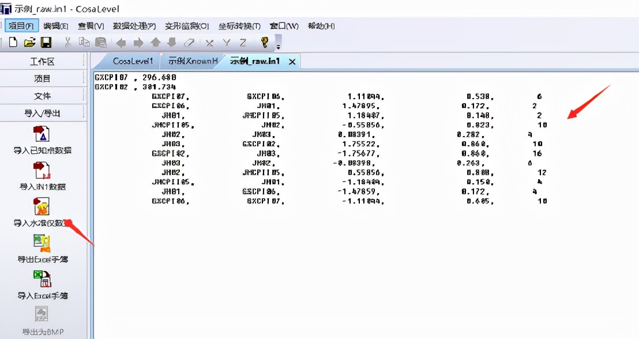Click the right arrow toolbar icon
The height and width of the screenshot is (339, 639).
138,43
